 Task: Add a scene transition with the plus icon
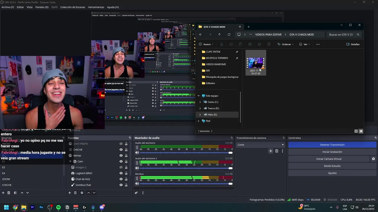click(x=271, y=151)
